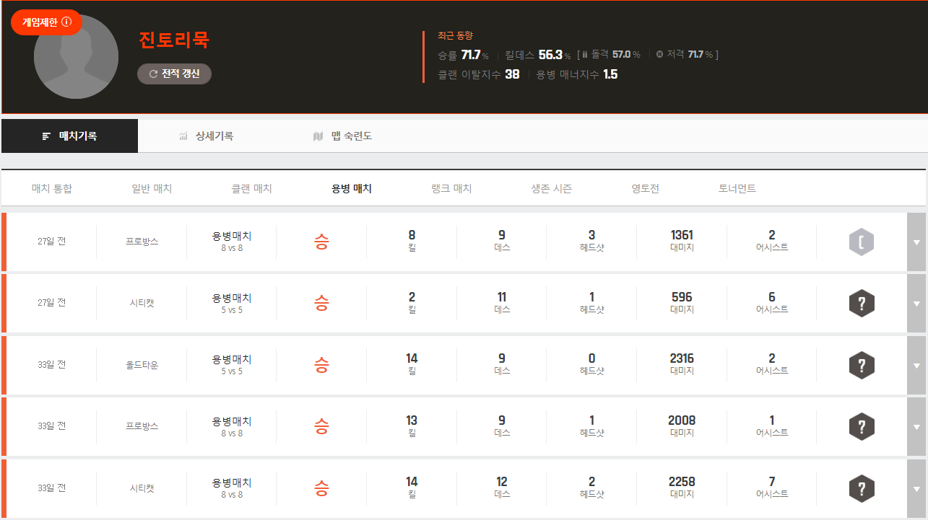Image resolution: width=928 pixels, height=520 pixels.
Task: Expand the last 시티캣 match with 14 kills
Action: [916, 488]
